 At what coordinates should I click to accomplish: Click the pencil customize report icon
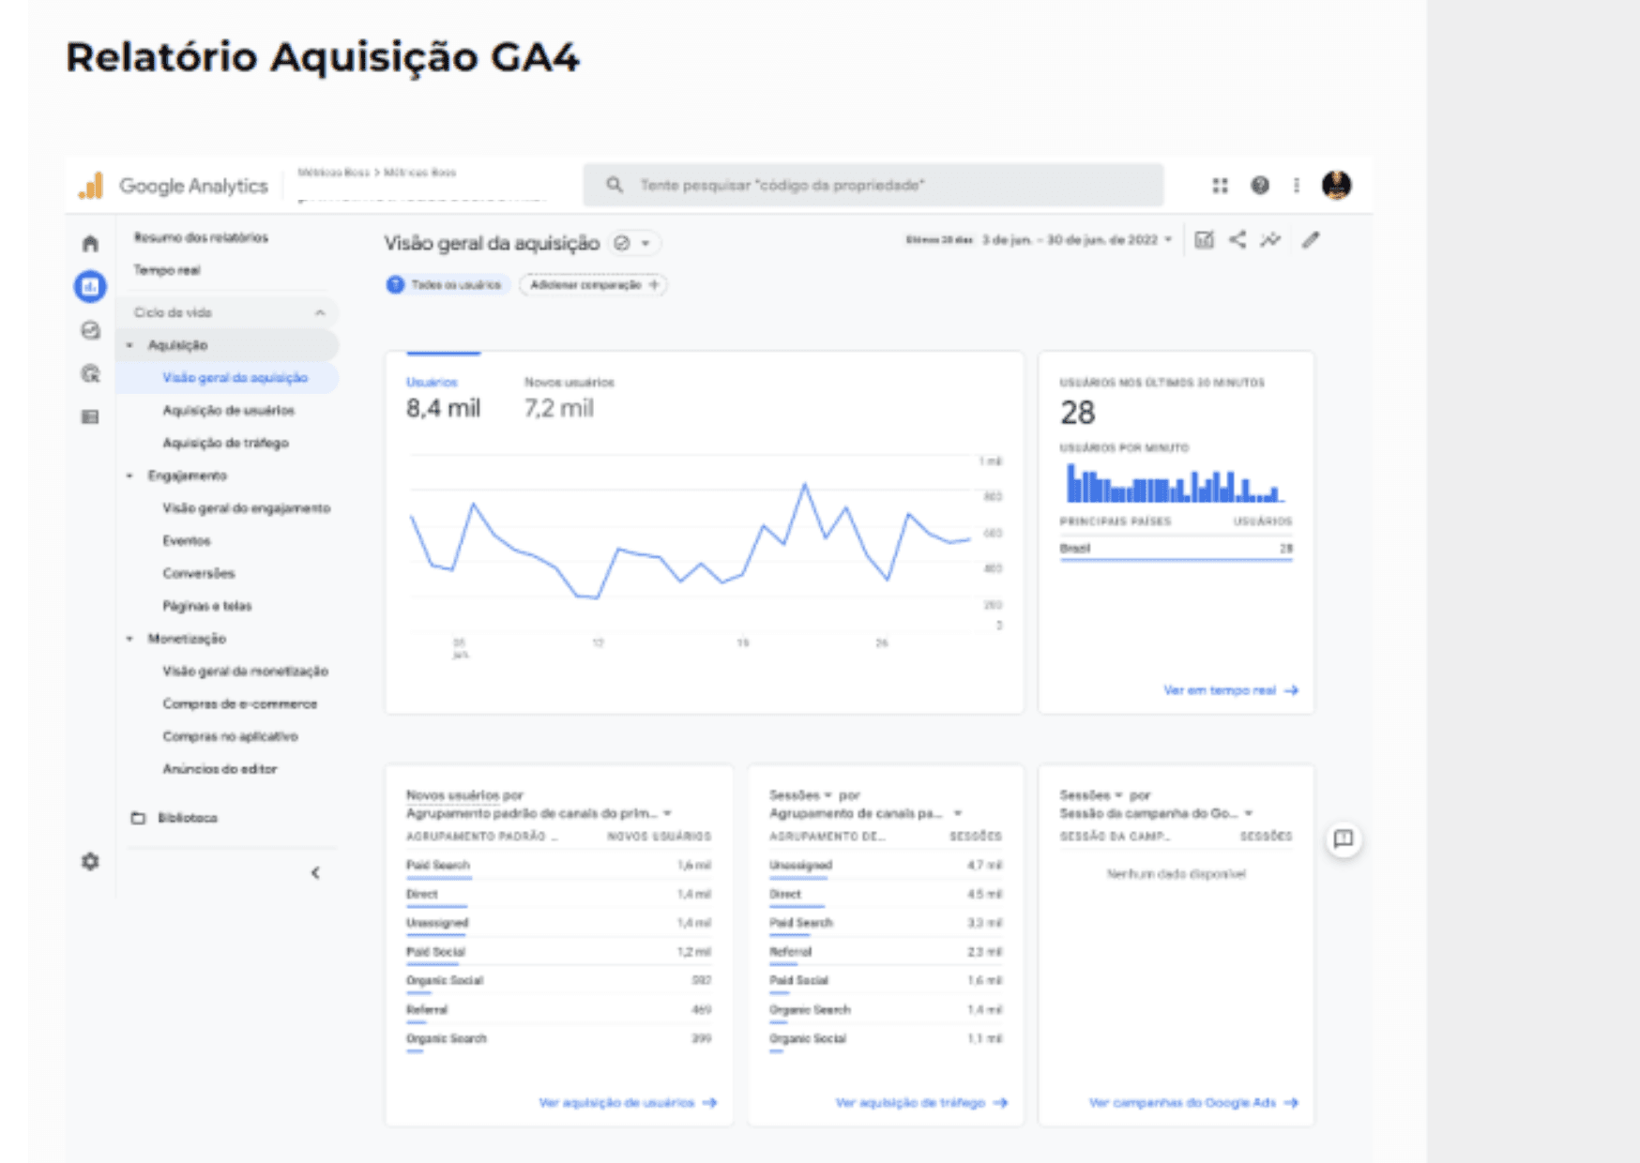pos(1311,240)
